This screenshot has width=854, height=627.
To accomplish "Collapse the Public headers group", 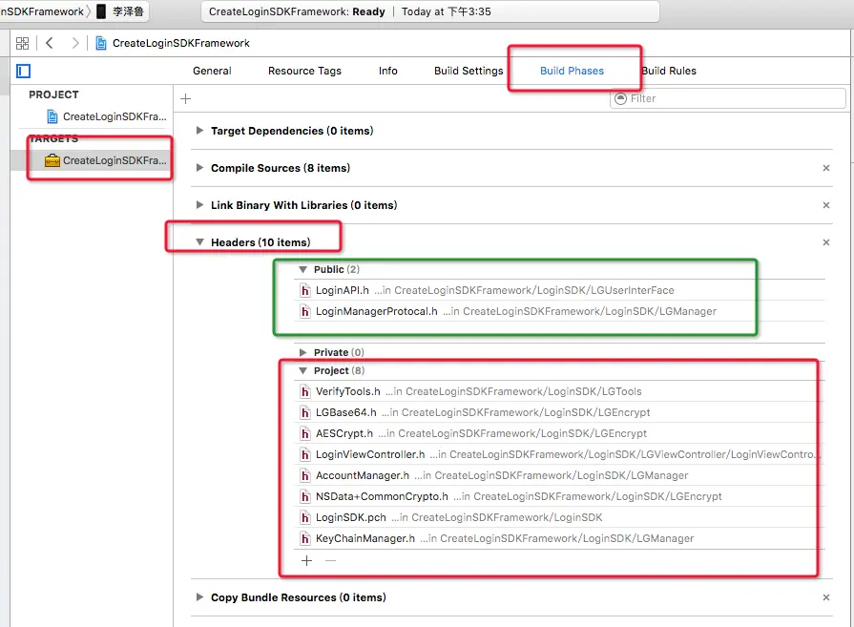I will click(x=302, y=270).
